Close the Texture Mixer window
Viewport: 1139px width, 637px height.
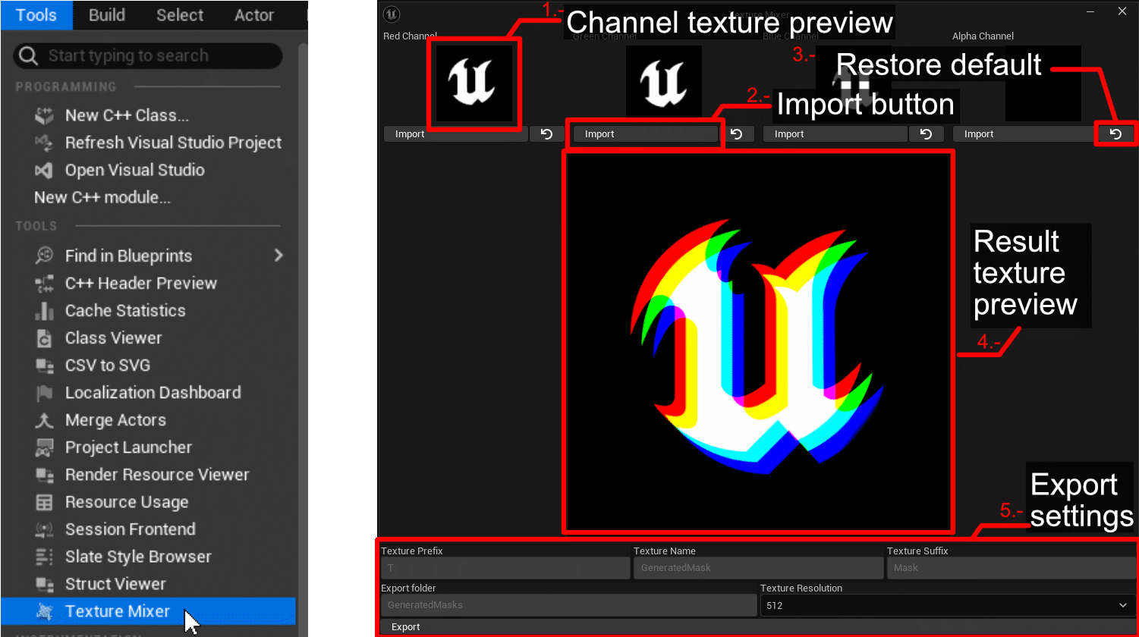pos(1122,11)
